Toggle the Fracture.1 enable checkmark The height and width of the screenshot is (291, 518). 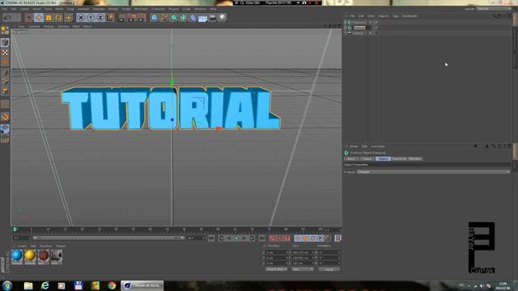coord(376,23)
